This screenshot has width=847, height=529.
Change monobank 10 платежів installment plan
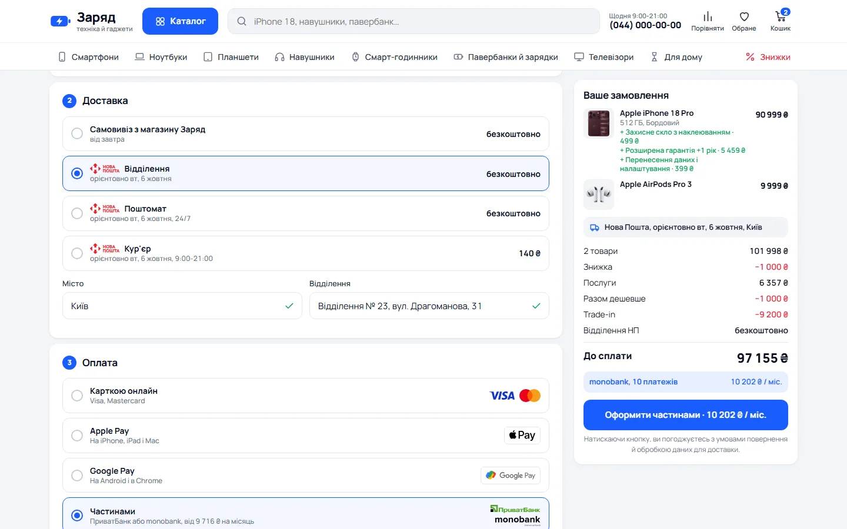point(686,382)
